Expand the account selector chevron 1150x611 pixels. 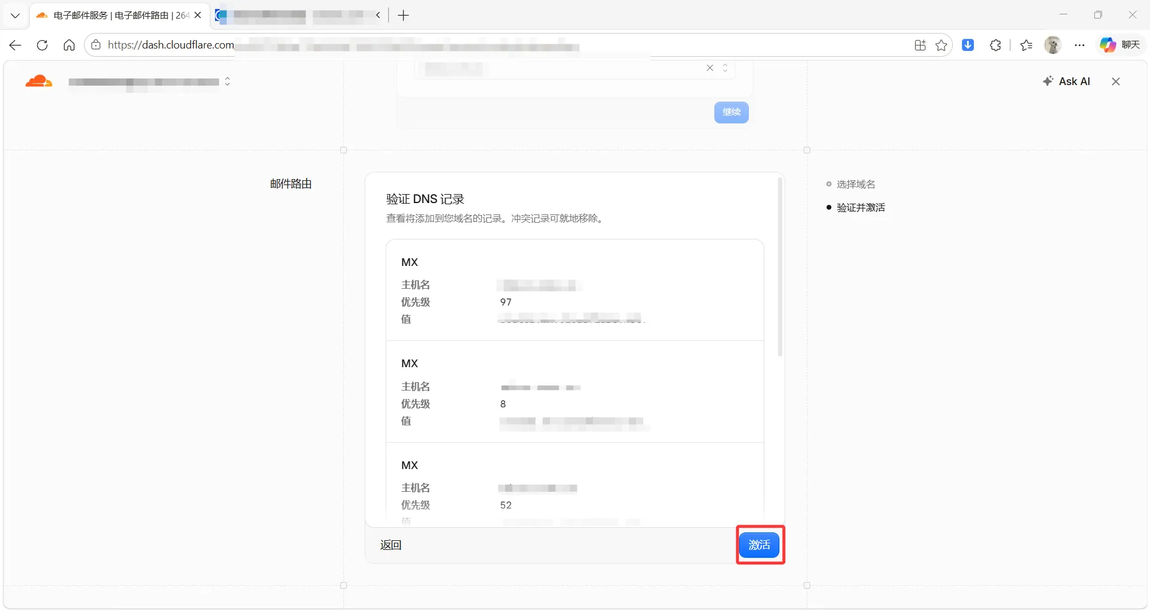(x=228, y=81)
